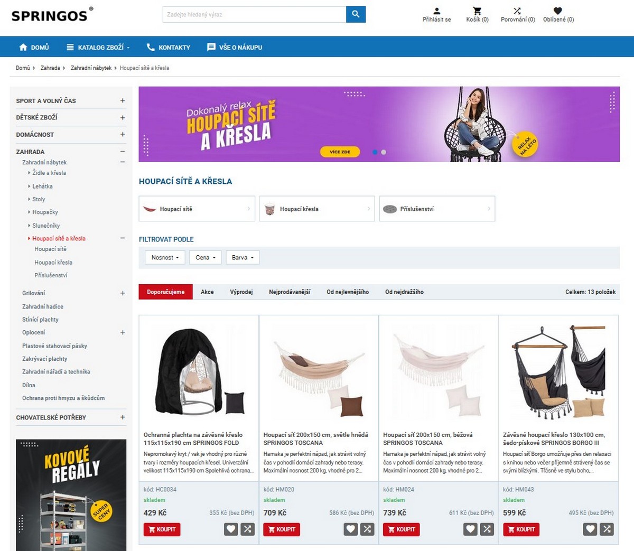Open the Košík shopping cart icon
Viewport: 634px width, 551px height.
point(477,11)
